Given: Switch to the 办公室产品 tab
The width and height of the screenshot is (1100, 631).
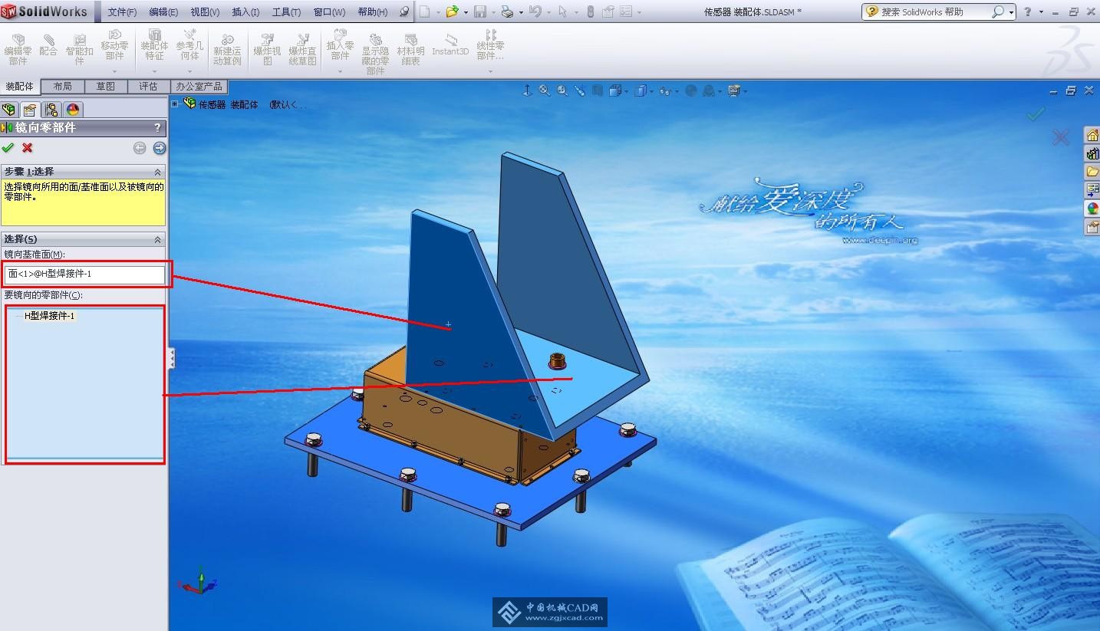Looking at the screenshot, I should [199, 87].
